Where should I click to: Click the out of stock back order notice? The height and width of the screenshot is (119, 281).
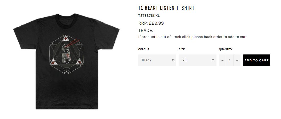[x=192, y=37]
